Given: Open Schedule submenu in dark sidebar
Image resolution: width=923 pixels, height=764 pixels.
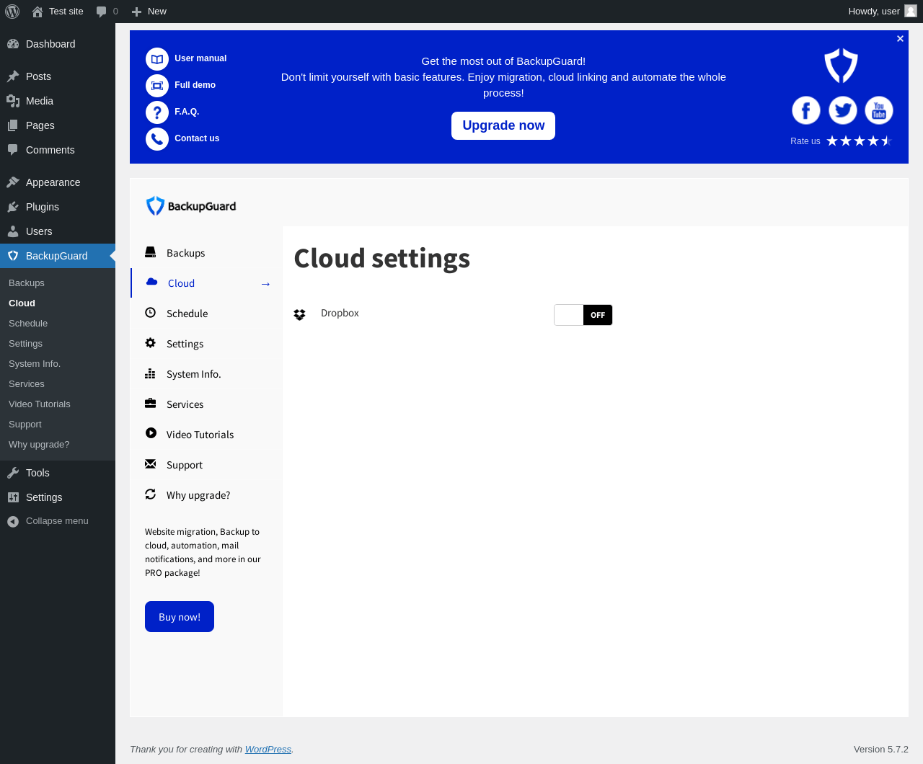Looking at the screenshot, I should 28,324.
